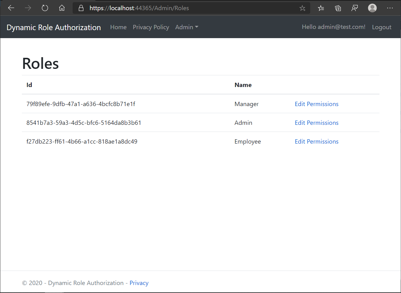
Task: Go to the Home nav link
Action: click(x=118, y=27)
